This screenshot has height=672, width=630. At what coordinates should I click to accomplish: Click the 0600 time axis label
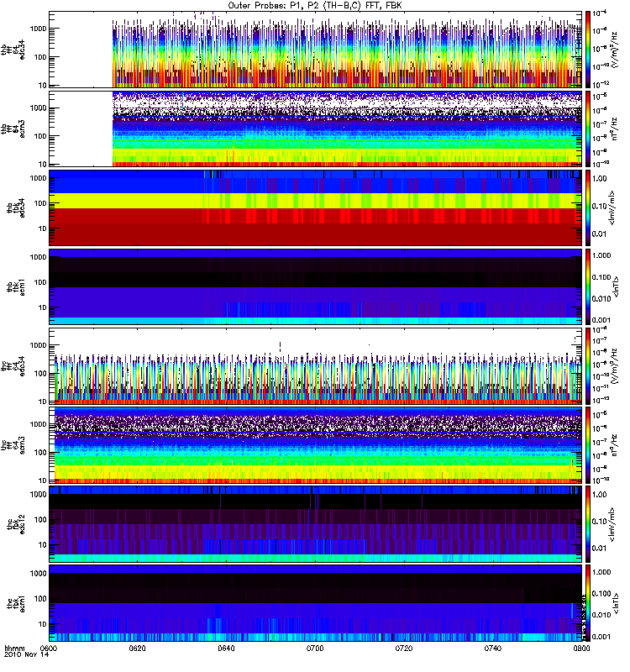click(50, 648)
